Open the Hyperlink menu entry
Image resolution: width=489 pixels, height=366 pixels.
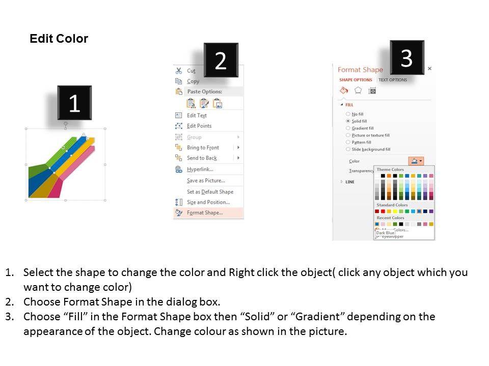coord(200,169)
